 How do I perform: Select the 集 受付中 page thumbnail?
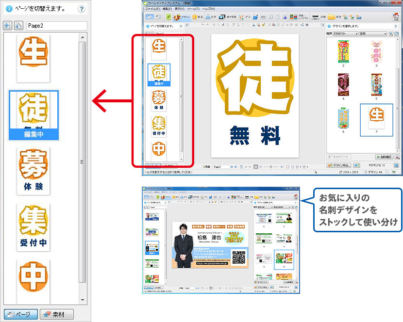click(x=33, y=227)
